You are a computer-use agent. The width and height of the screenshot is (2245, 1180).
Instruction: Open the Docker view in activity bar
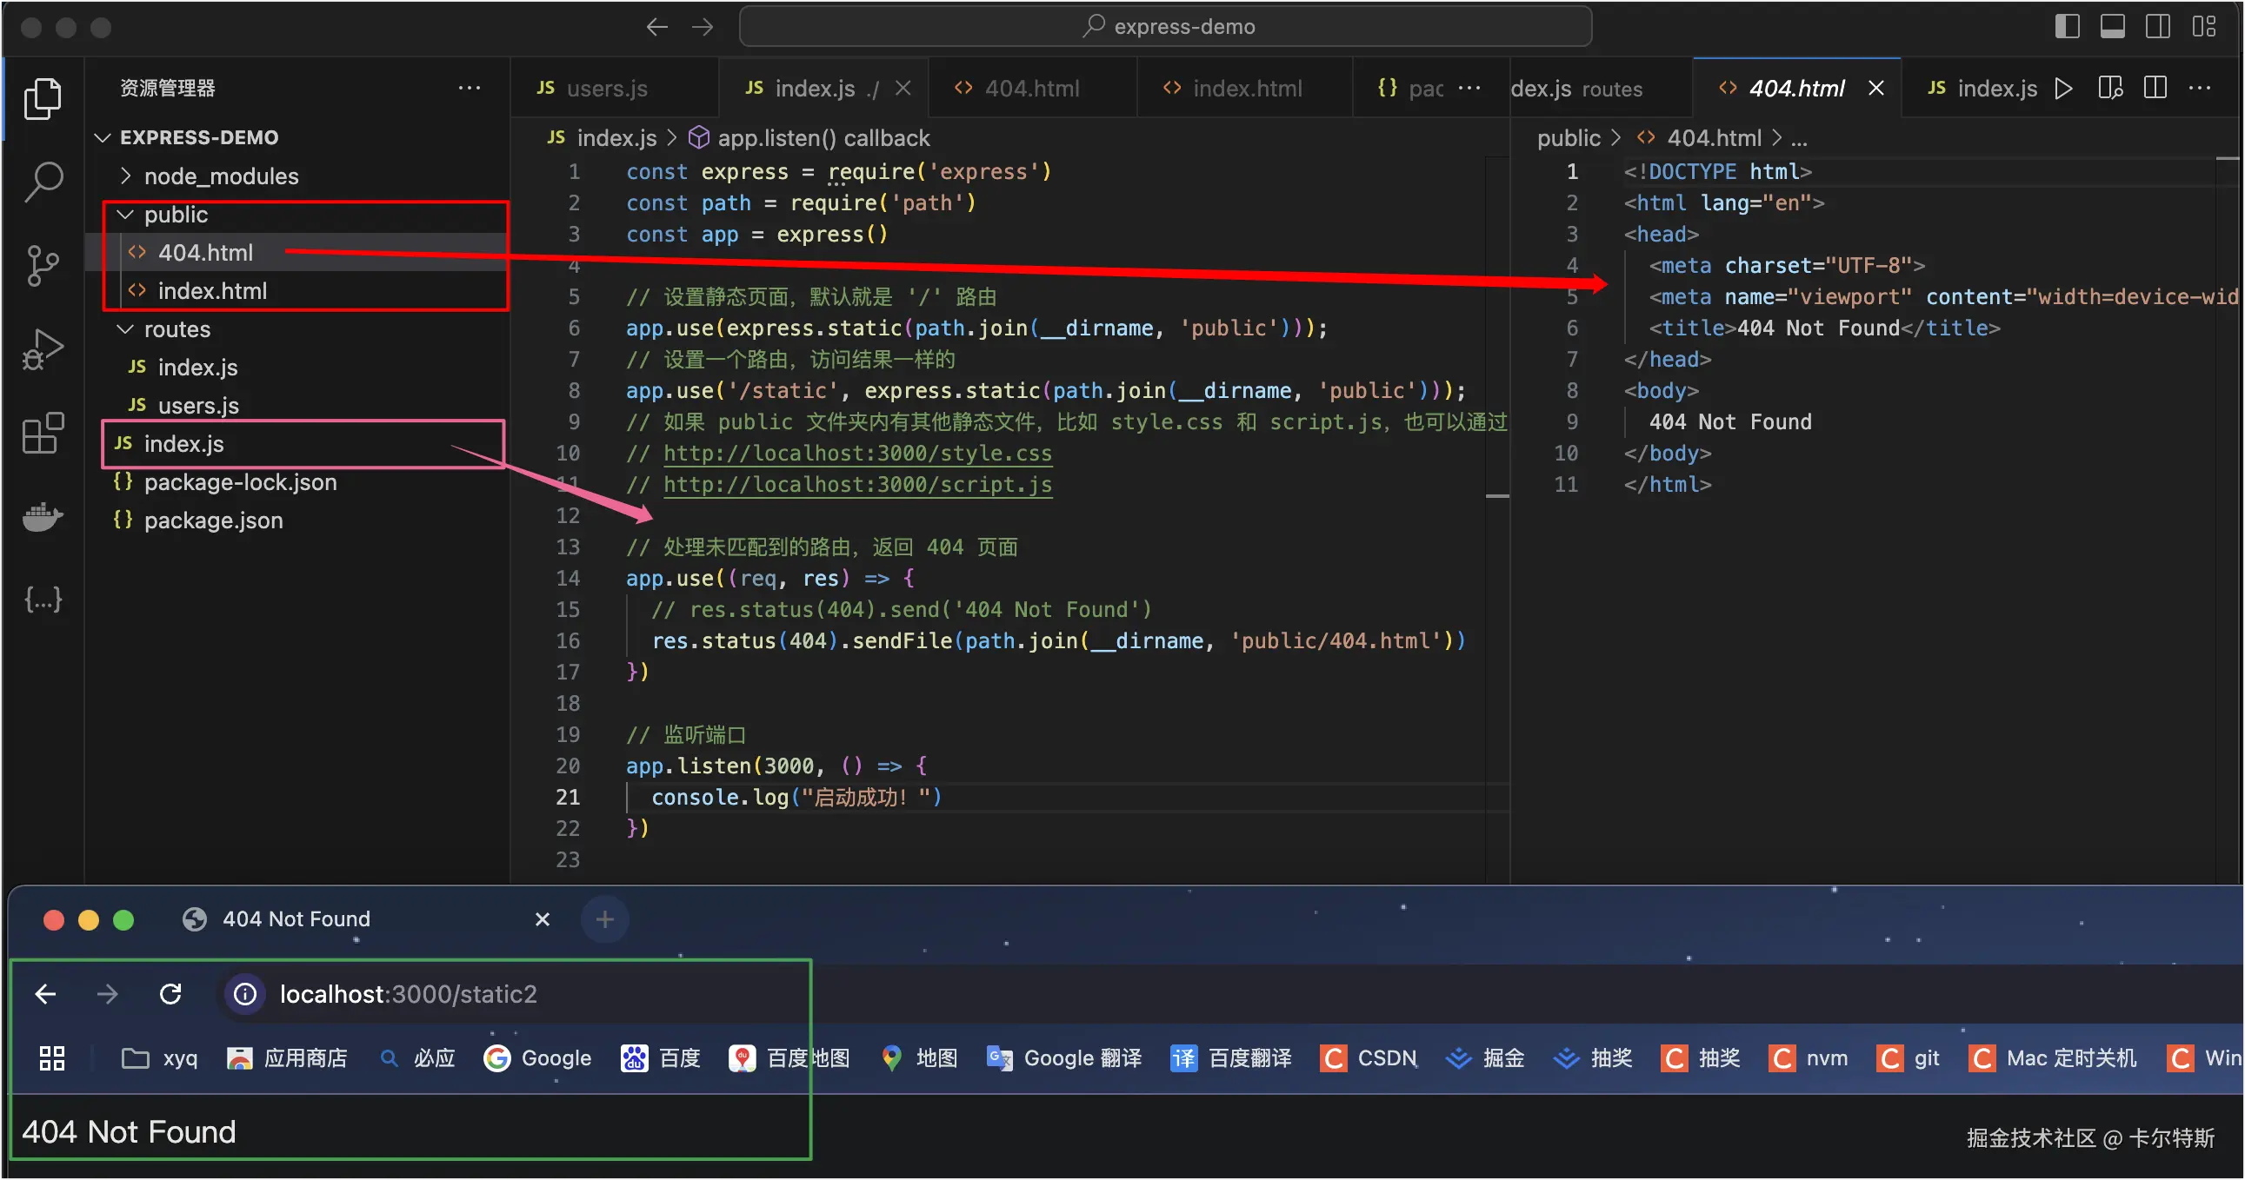point(43,516)
